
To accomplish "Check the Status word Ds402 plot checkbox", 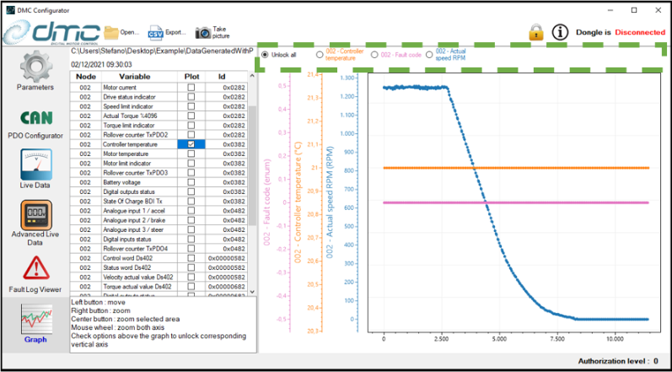I will point(191,267).
